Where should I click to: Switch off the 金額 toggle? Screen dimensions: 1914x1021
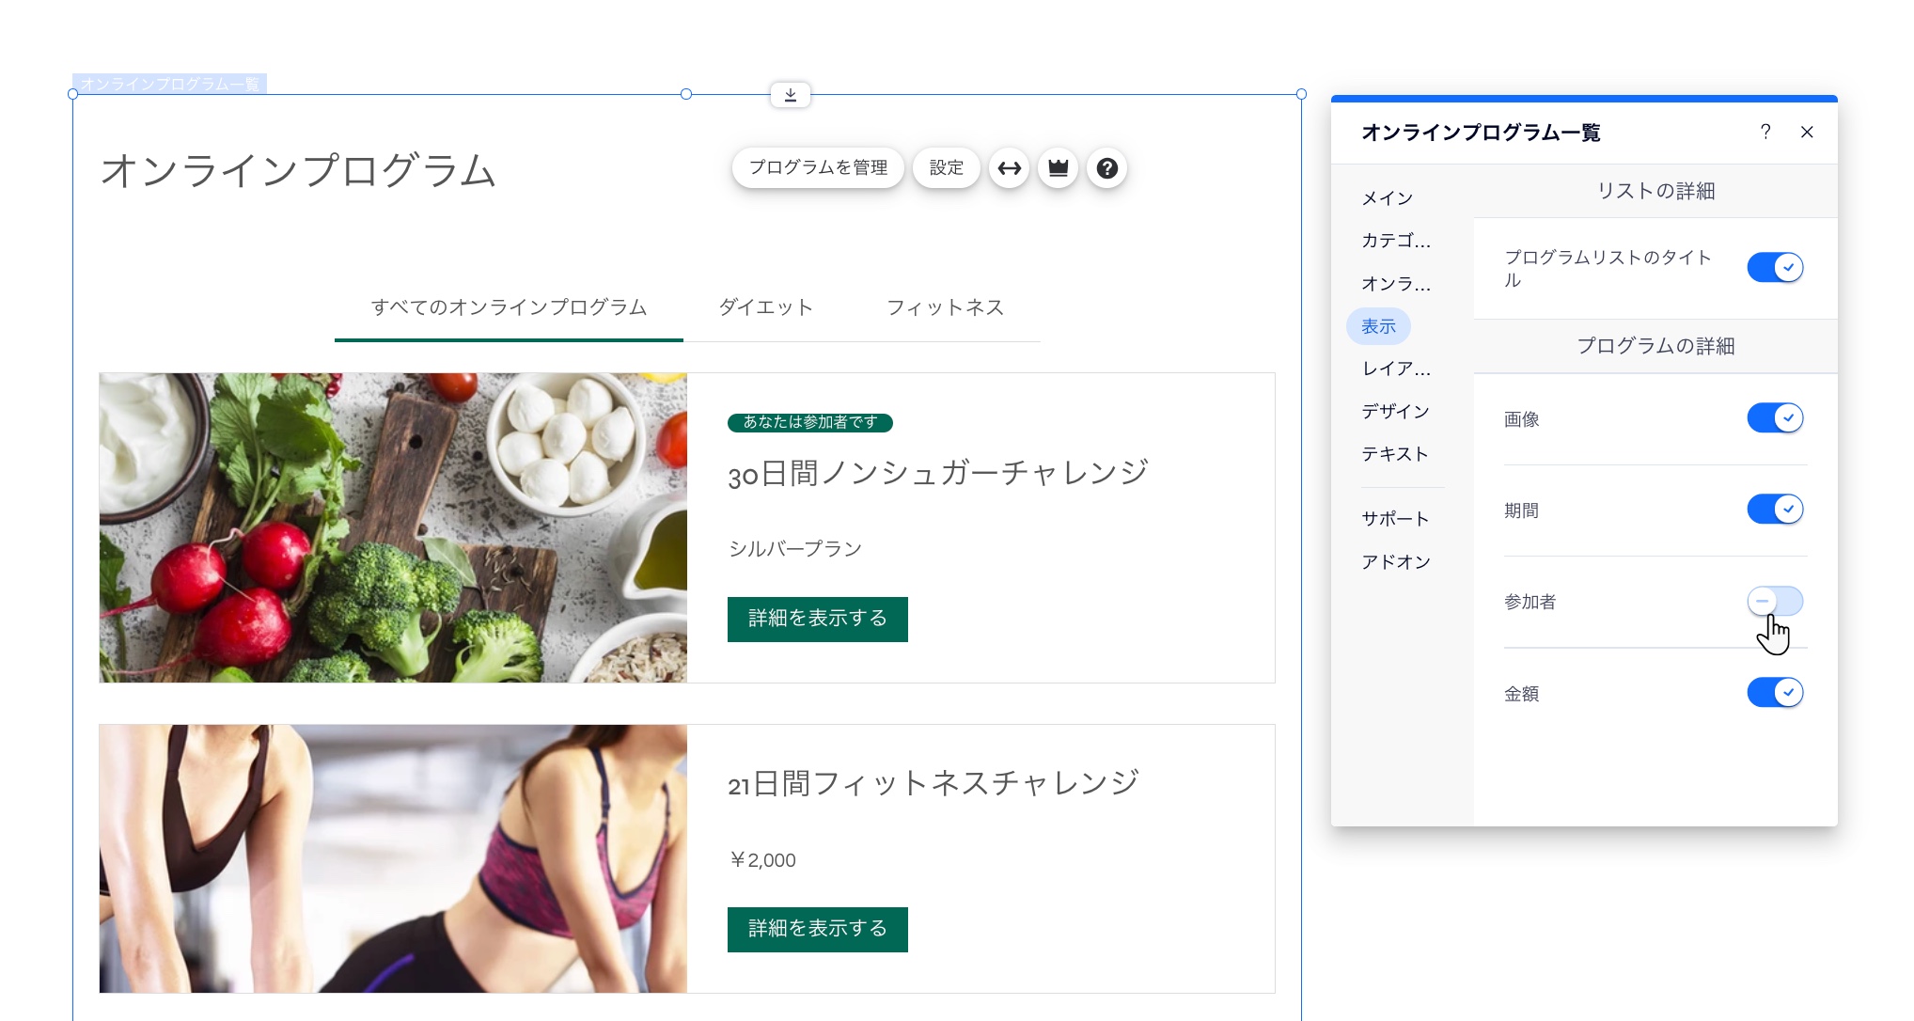click(1775, 692)
